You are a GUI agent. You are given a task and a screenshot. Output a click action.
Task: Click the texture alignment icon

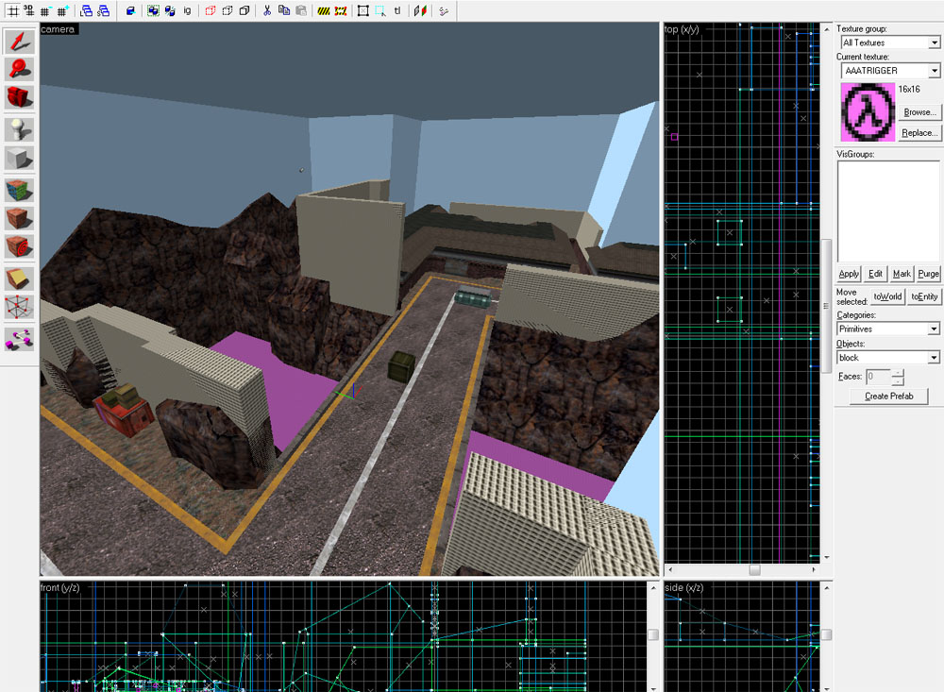point(420,10)
